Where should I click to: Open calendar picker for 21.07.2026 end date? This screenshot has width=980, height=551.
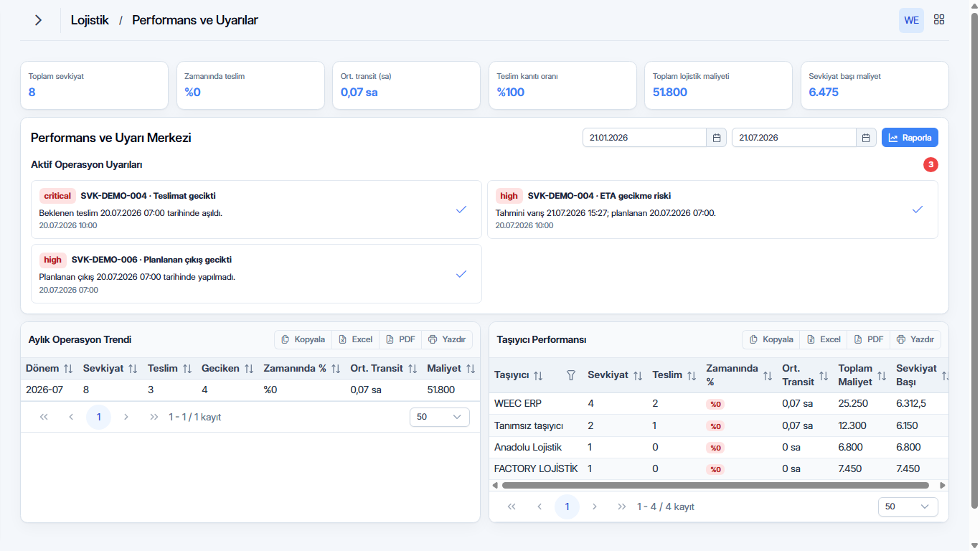tap(866, 138)
